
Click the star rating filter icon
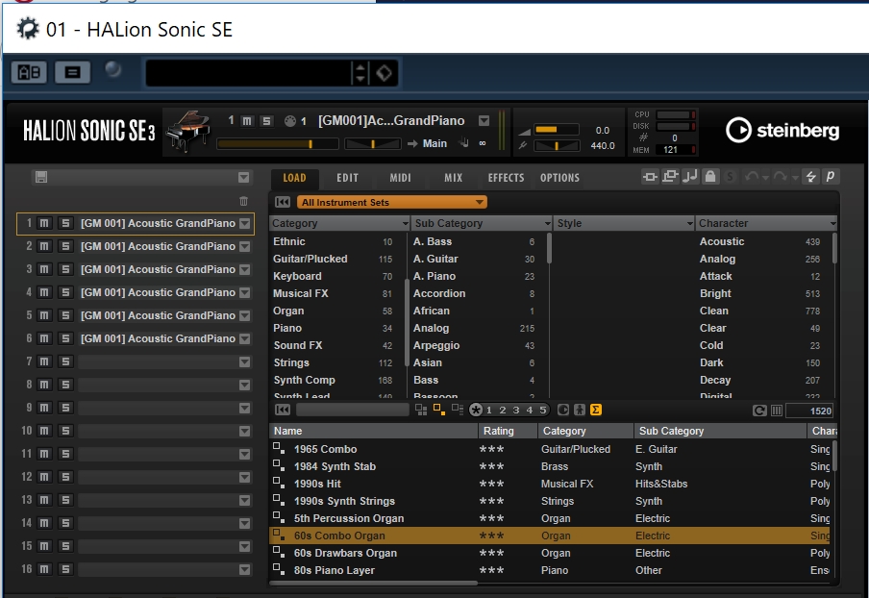coord(476,411)
